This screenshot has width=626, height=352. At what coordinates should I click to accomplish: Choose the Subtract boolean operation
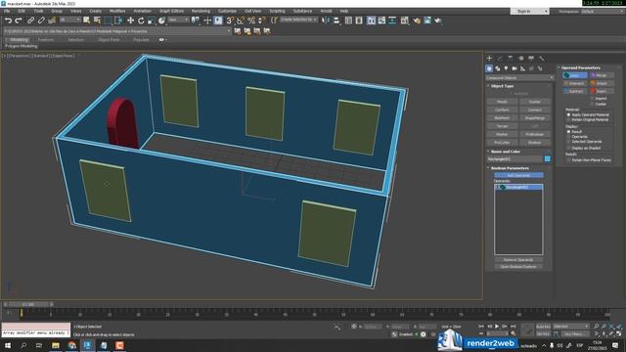575,91
